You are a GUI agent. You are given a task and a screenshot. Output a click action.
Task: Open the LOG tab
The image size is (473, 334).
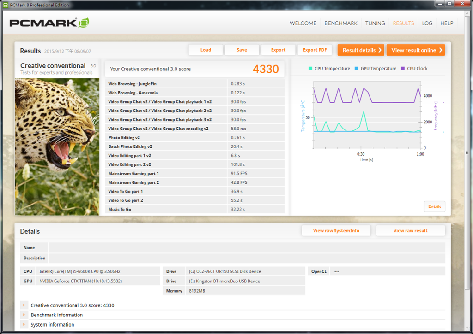pyautogui.click(x=427, y=23)
